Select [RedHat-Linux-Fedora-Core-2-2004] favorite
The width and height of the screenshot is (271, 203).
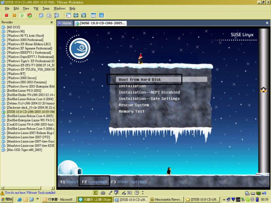pos(30,99)
